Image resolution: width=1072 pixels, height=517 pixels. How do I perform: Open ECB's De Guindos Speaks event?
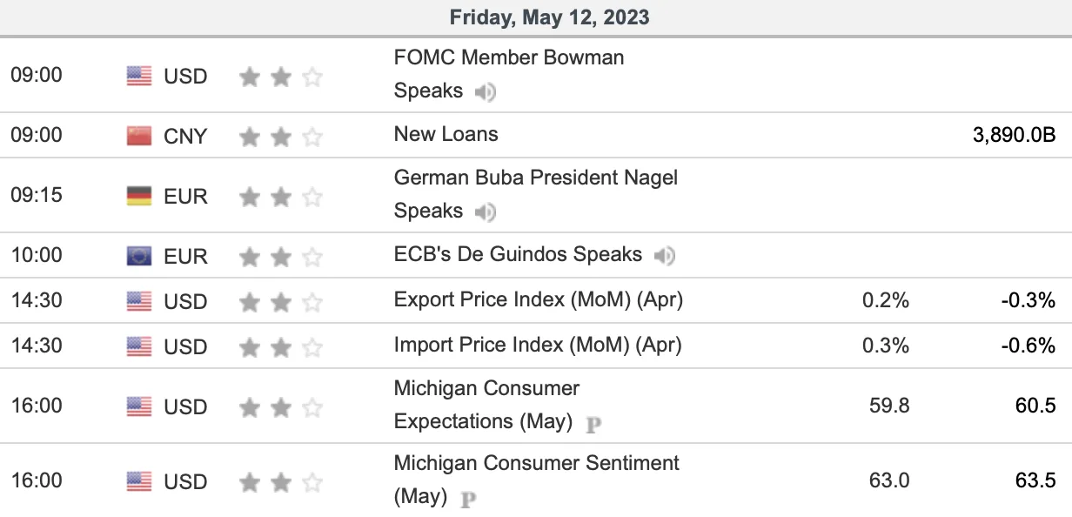click(518, 255)
